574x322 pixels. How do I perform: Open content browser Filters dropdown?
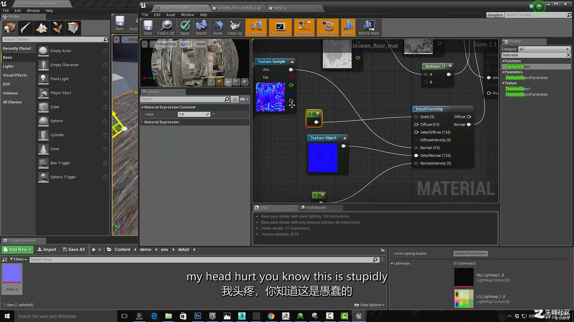[x=18, y=259]
